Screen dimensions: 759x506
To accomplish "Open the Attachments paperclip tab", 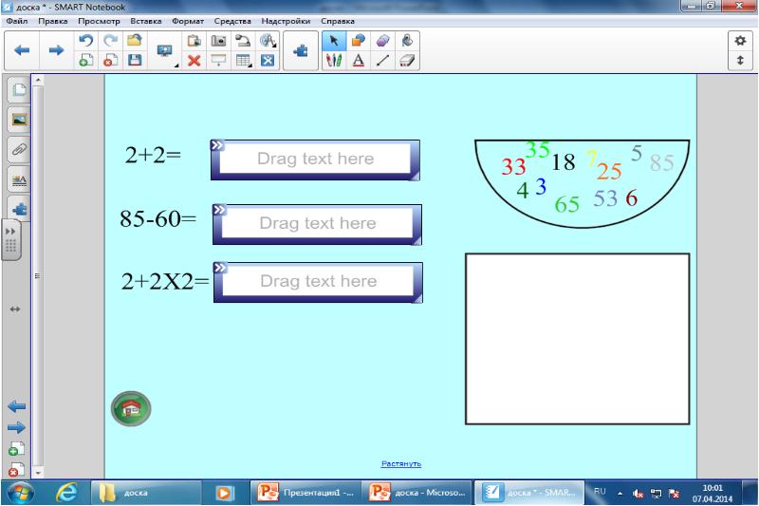I will (18, 152).
